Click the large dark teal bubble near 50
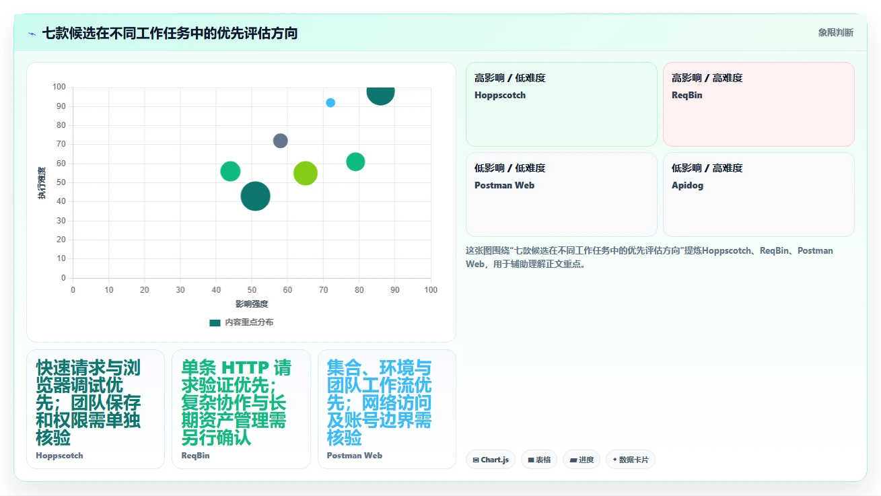 pos(255,196)
